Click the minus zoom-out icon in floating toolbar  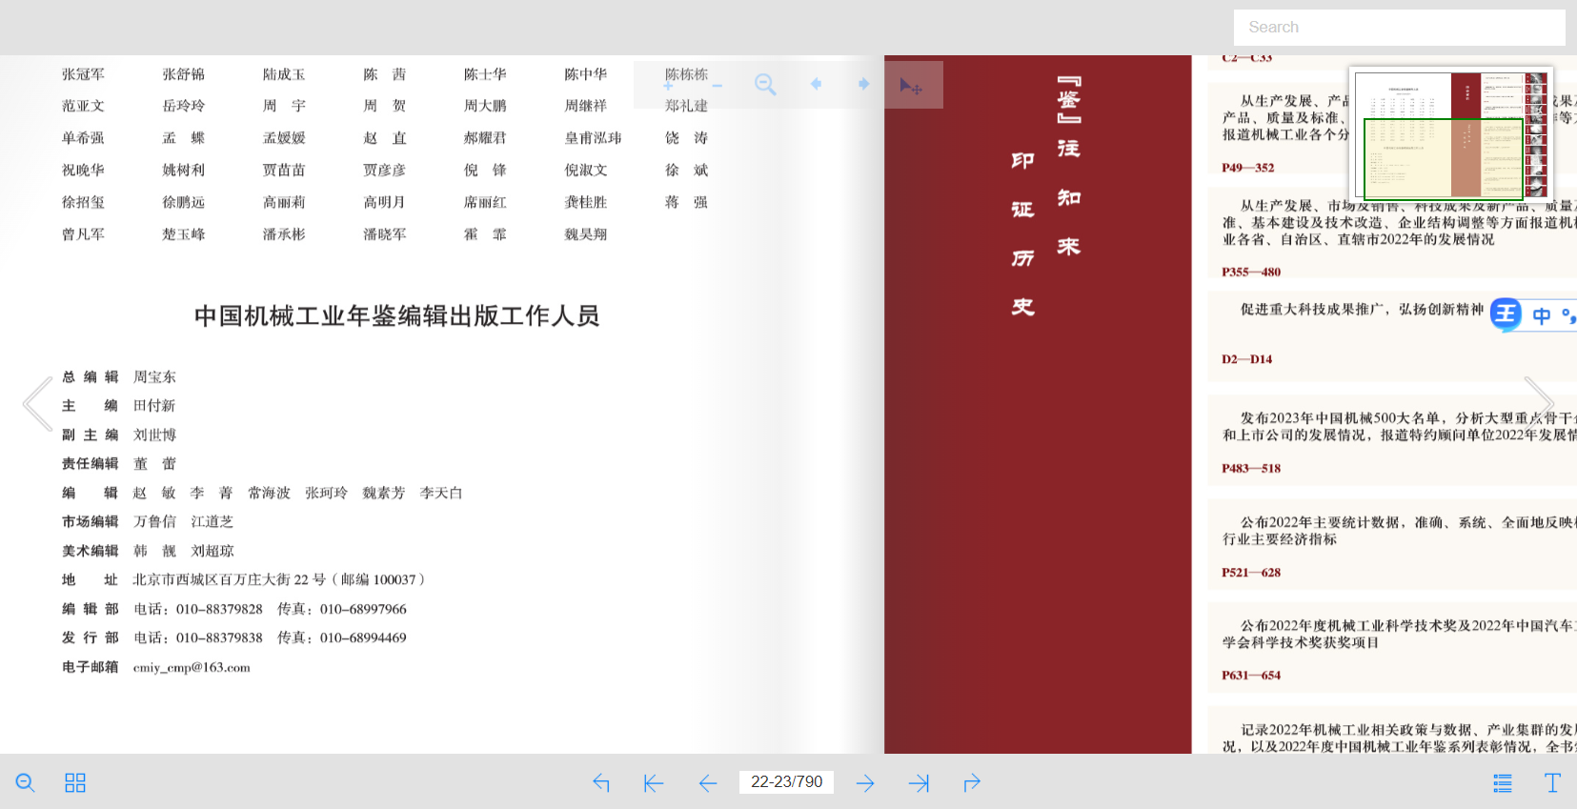(718, 85)
